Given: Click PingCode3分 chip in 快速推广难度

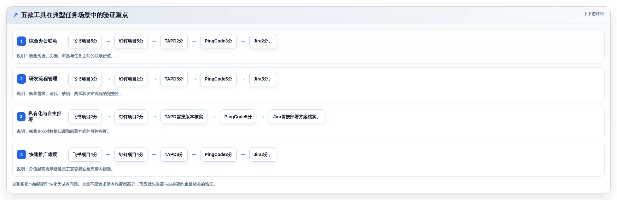Looking at the screenshot, I should pos(218,154).
